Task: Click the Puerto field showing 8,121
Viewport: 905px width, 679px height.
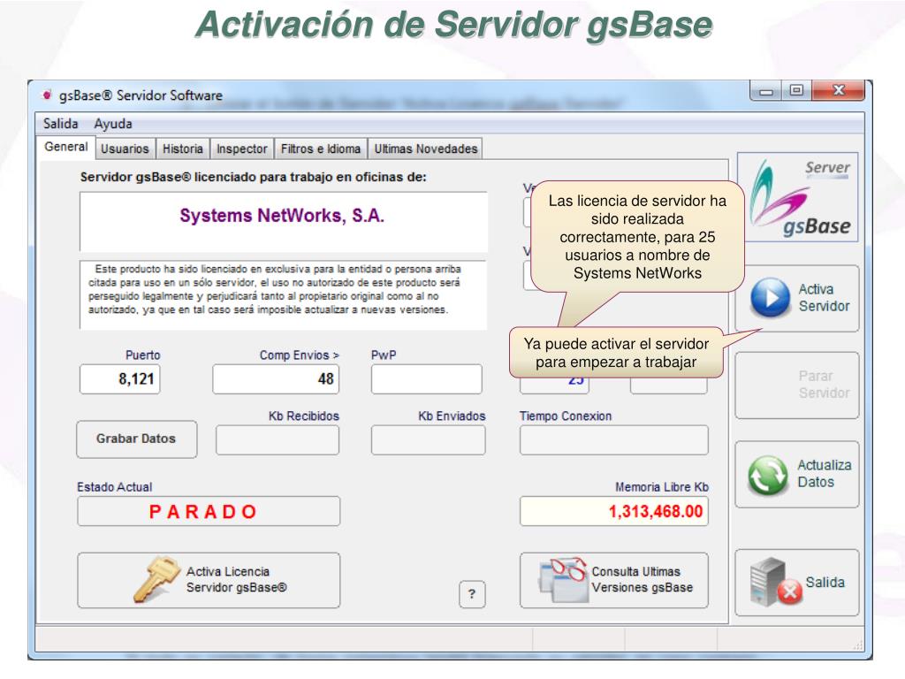Action: point(119,378)
